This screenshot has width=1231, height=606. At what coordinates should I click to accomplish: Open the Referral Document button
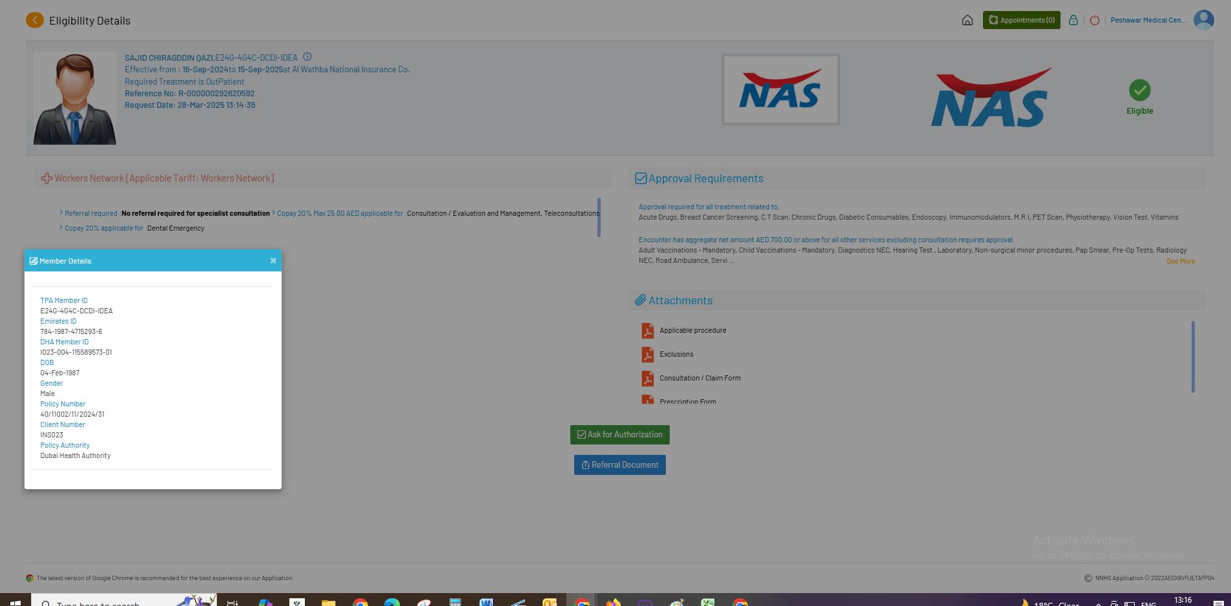coord(620,465)
